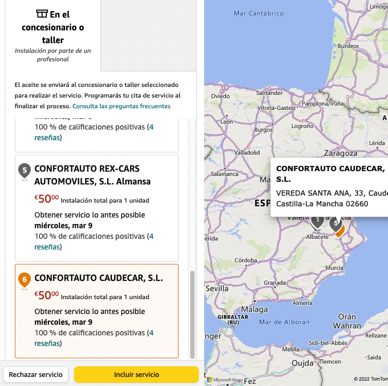Click the orange number 6 list marker
This screenshot has height=386, width=388.
click(25, 280)
